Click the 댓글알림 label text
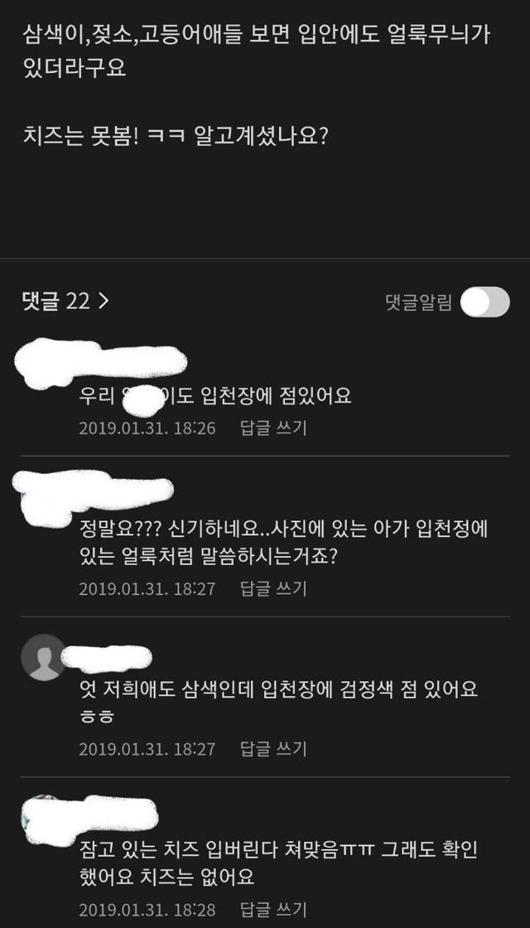 [x=418, y=302]
